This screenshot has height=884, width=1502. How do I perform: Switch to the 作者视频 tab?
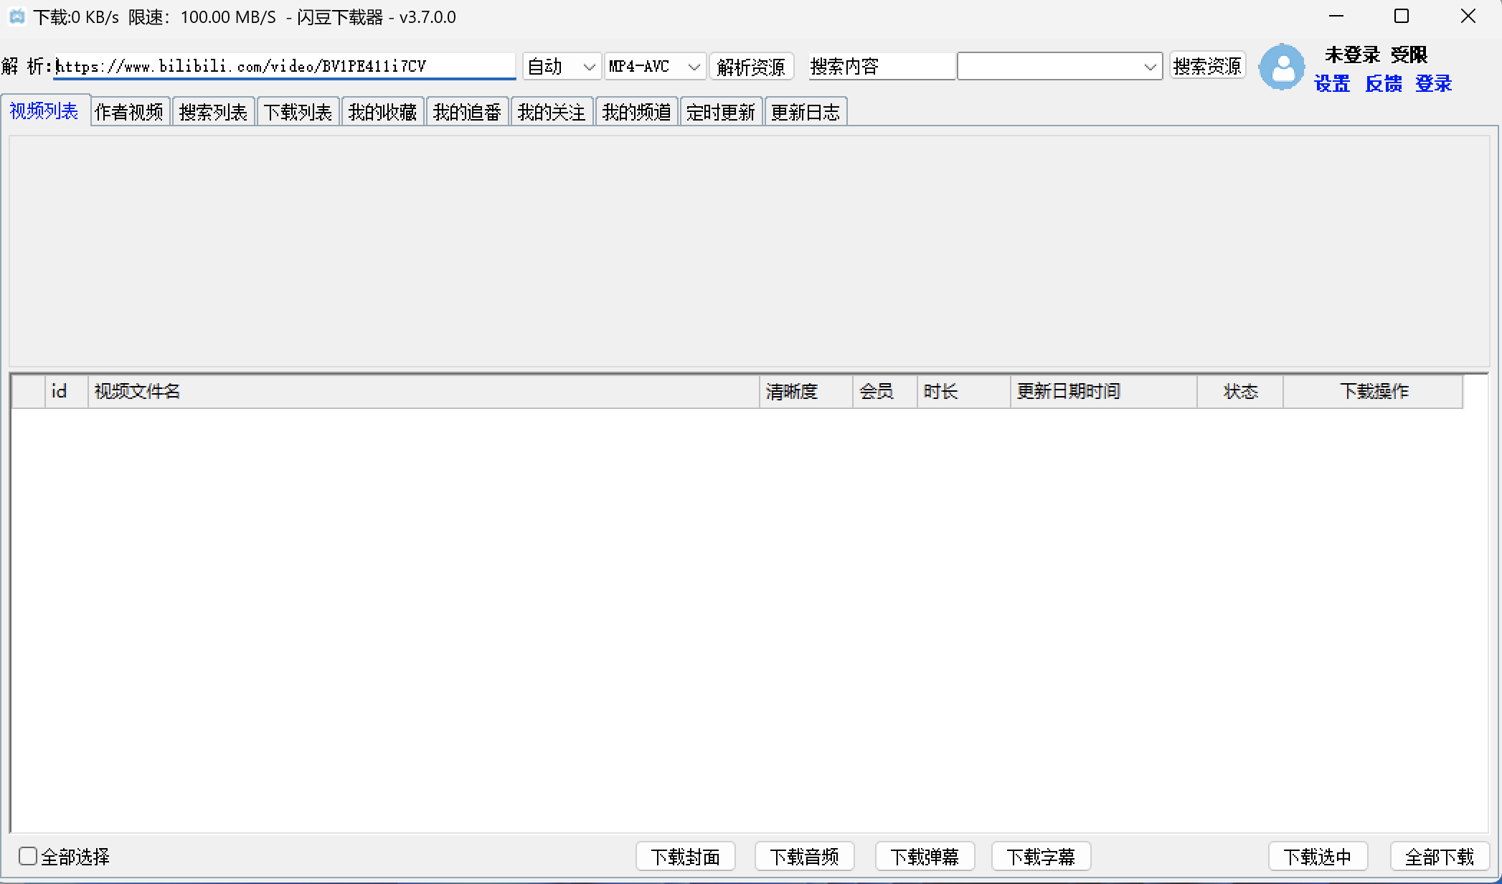[129, 112]
